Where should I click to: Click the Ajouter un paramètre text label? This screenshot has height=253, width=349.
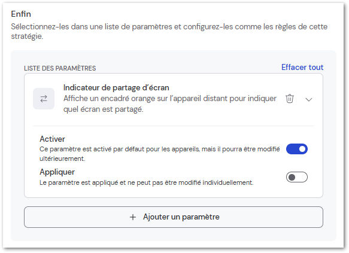pyautogui.click(x=181, y=217)
